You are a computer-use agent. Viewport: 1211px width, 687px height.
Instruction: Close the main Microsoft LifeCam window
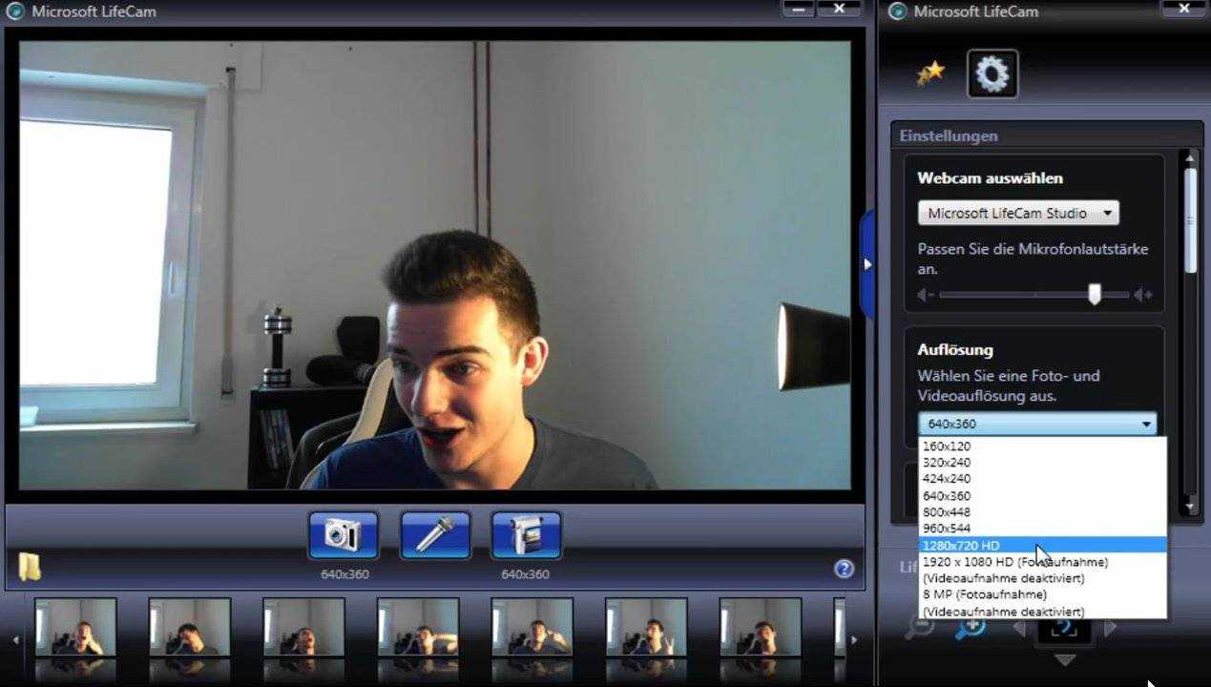point(840,9)
